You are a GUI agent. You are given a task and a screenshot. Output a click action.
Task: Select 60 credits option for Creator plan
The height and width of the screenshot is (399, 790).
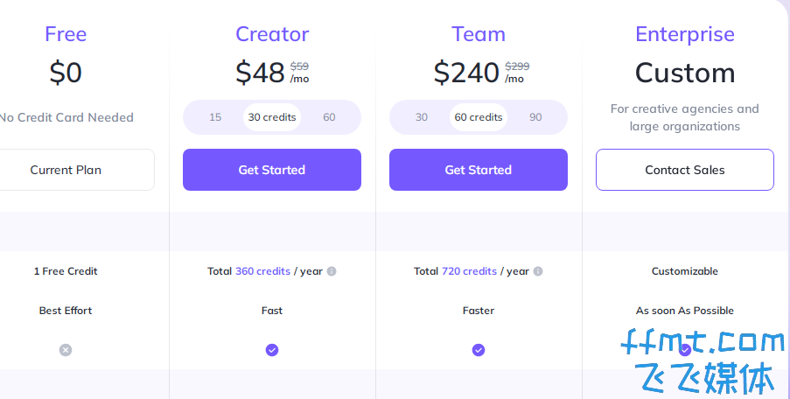(x=329, y=117)
